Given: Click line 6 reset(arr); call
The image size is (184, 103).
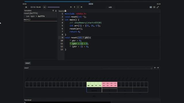Looking at the screenshot, I should point(76,29).
